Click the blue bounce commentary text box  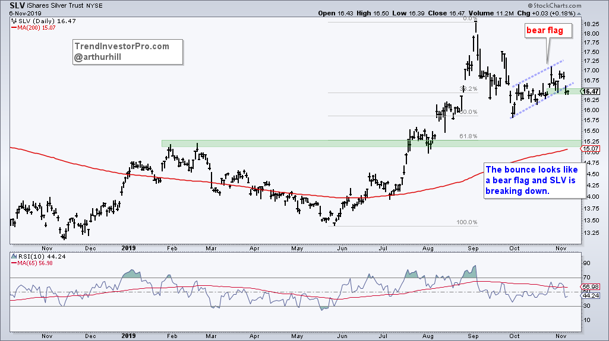click(534, 180)
